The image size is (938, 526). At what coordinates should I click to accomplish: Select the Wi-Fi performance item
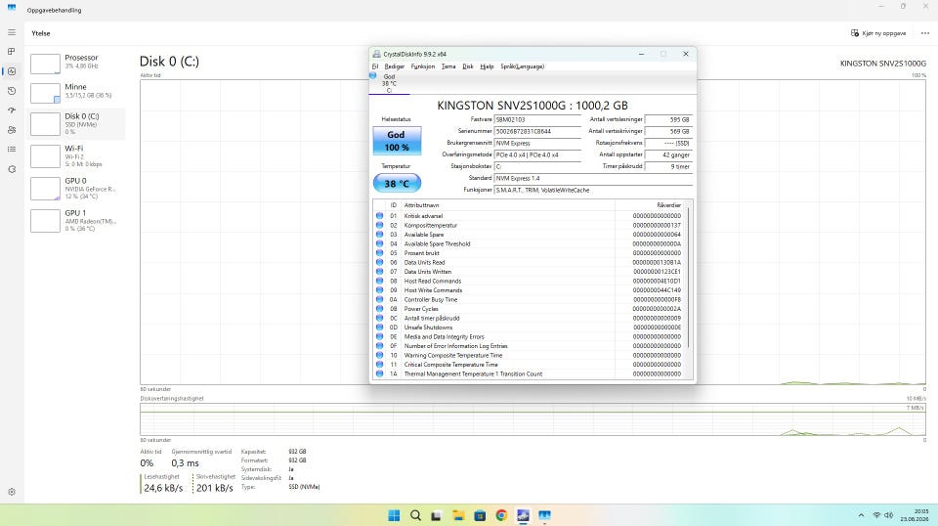[76, 155]
